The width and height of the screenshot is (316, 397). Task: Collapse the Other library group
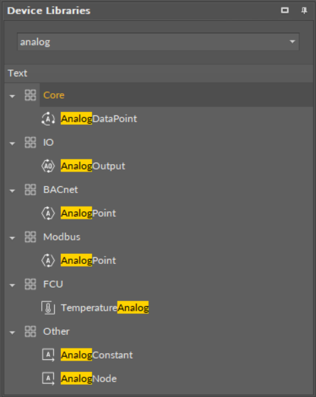click(12, 333)
